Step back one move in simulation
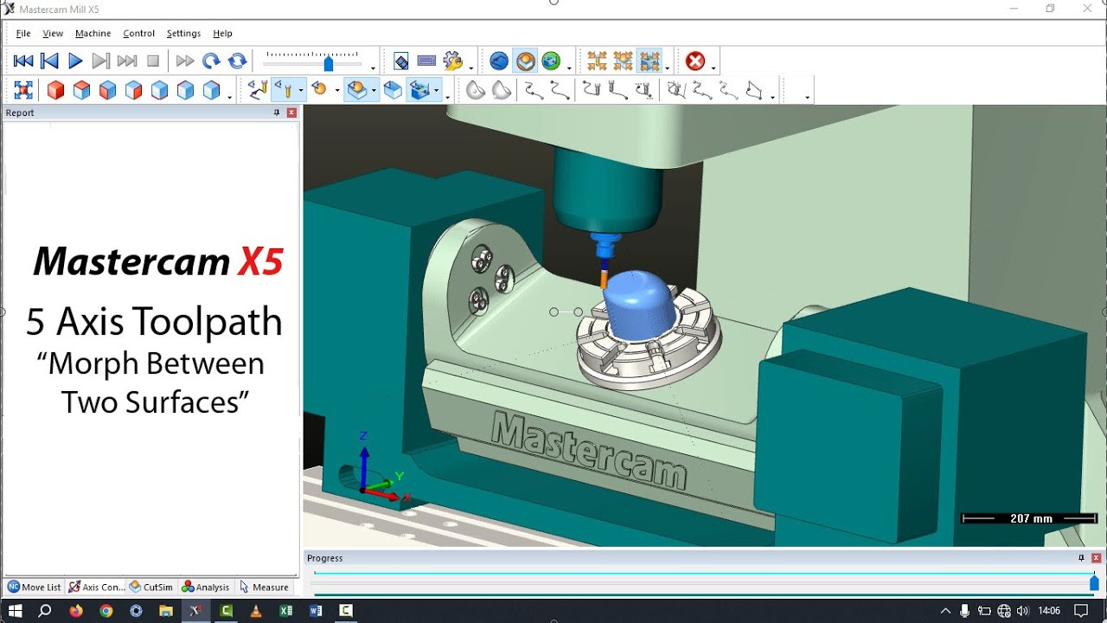 [49, 61]
